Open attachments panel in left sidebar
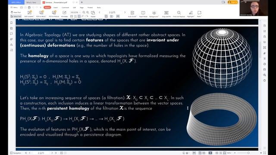The width and height of the screenshot is (276, 155). [12, 39]
